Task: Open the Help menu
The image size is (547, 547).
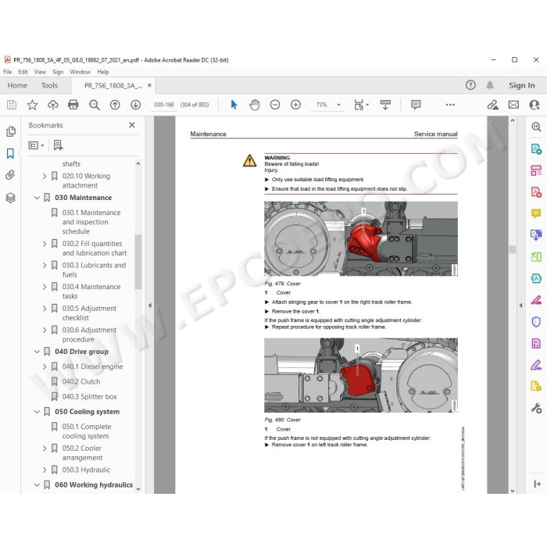Action: [x=103, y=72]
